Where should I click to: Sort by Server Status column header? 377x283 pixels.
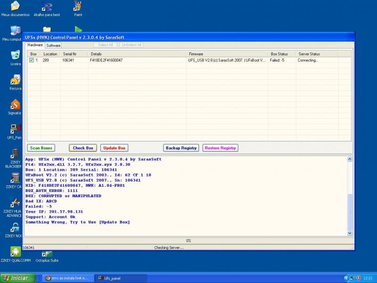317,54
